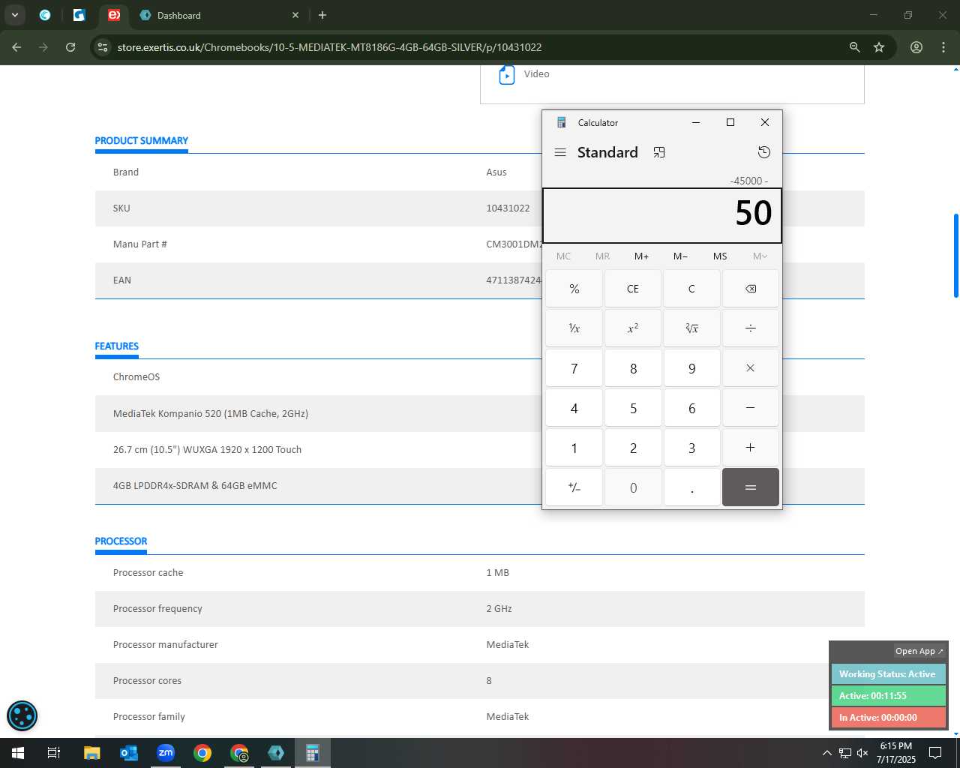Click the muted volume tray icon
Image resolution: width=960 pixels, height=768 pixels.
point(862,753)
